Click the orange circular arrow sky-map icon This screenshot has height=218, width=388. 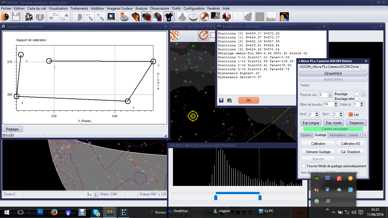coord(203,35)
